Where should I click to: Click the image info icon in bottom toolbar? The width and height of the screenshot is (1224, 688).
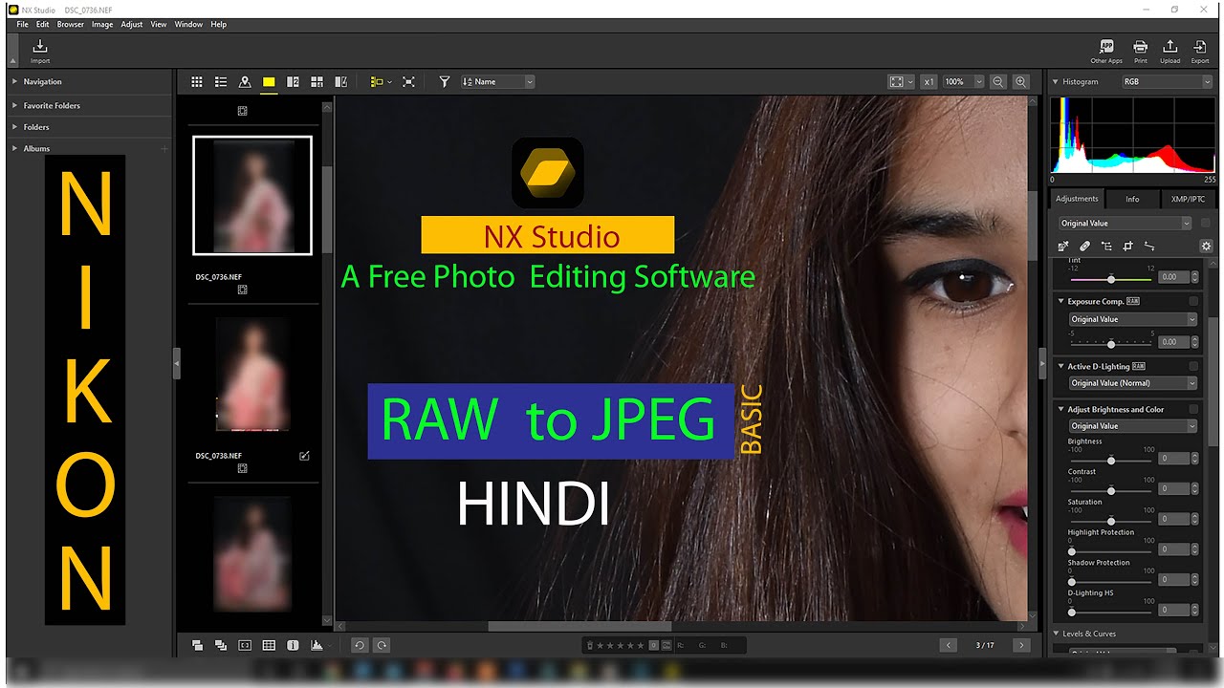coord(293,645)
